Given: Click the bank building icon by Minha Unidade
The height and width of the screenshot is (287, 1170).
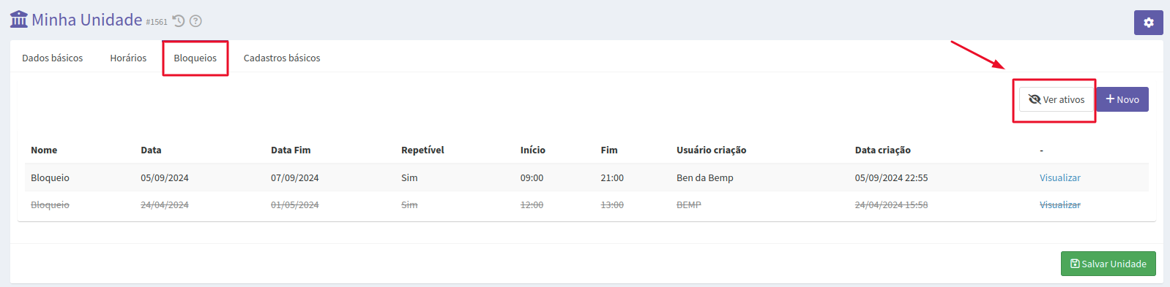Looking at the screenshot, I should tap(19, 19).
